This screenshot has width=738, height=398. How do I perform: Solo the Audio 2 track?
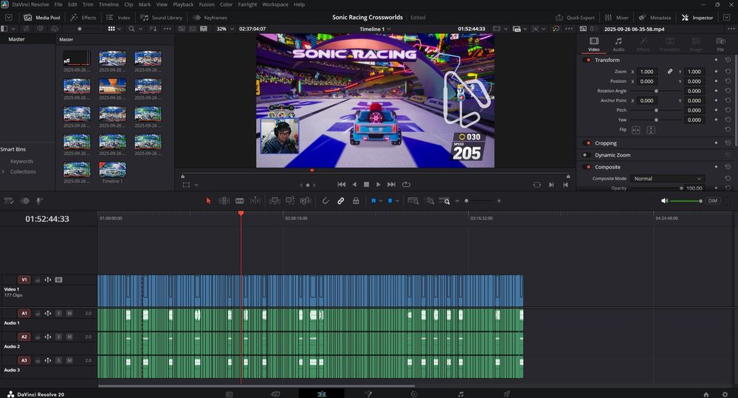click(x=59, y=337)
